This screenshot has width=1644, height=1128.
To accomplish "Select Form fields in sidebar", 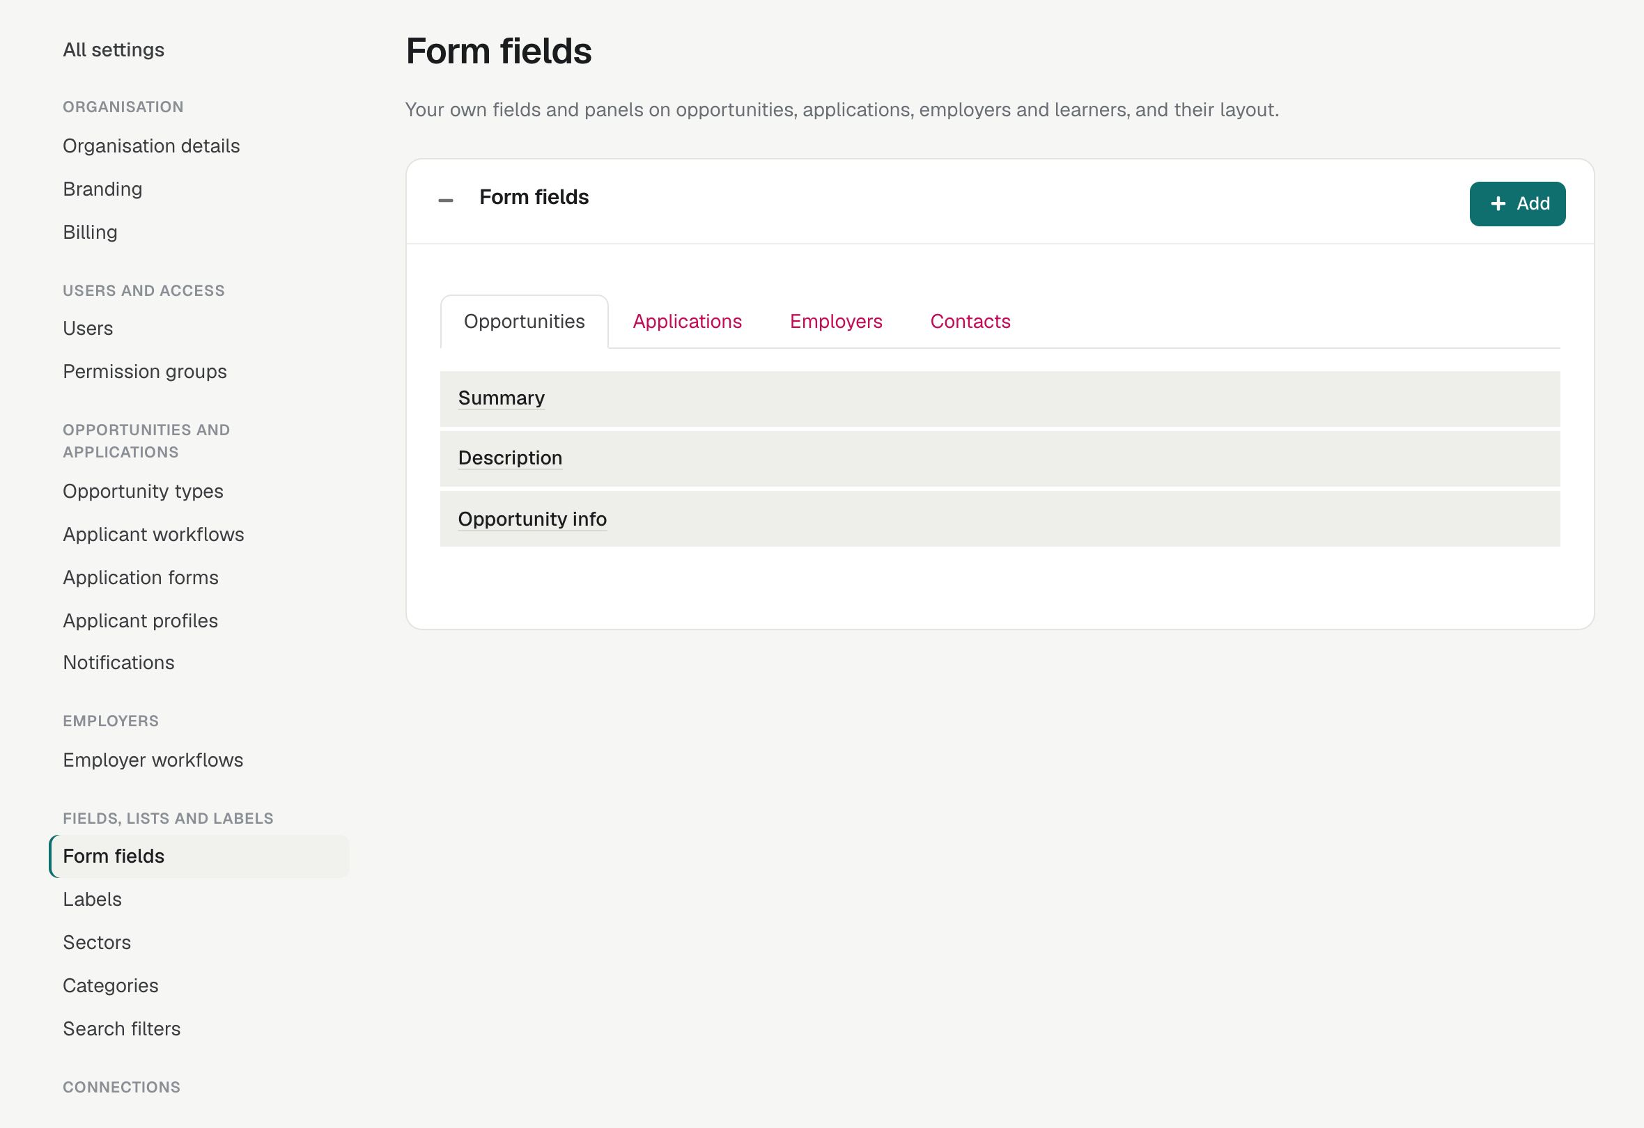I will (199, 856).
